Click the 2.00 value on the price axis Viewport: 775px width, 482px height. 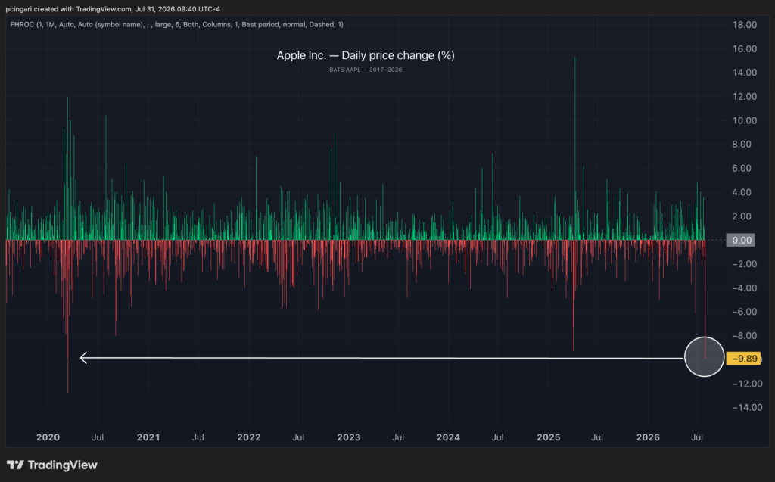tap(742, 216)
